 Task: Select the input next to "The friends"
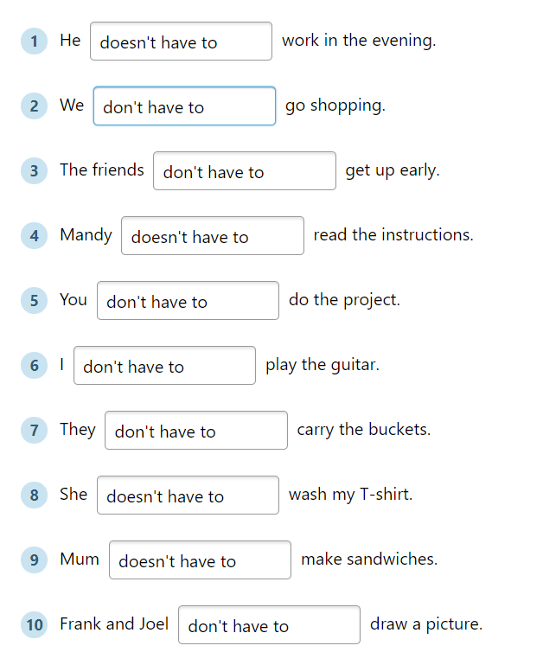244,171
